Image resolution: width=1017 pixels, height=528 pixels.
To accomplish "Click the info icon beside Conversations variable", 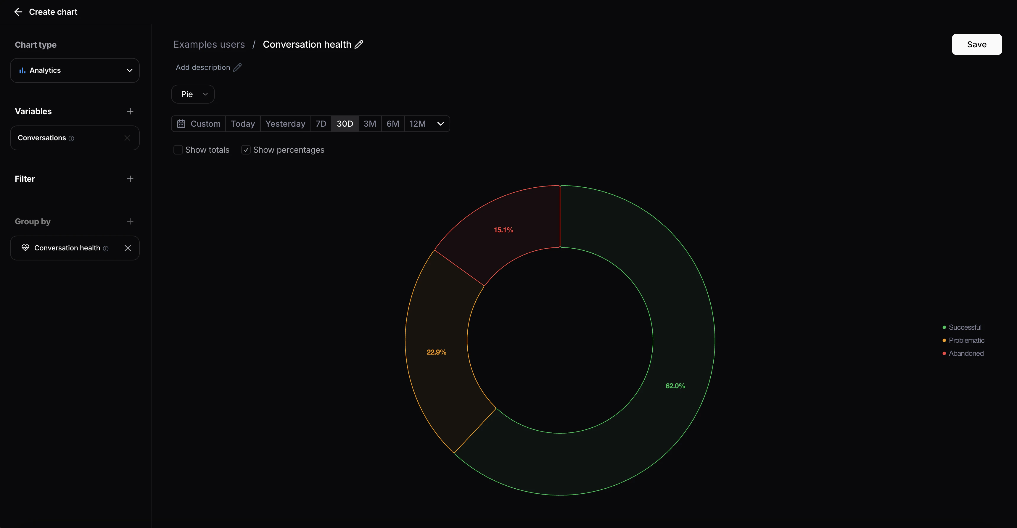I will click(x=71, y=138).
